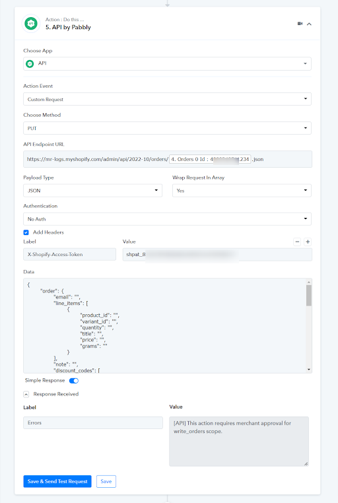The height and width of the screenshot is (503, 338).
Task: Toggle the Simple Response switch
Action: 74,381
